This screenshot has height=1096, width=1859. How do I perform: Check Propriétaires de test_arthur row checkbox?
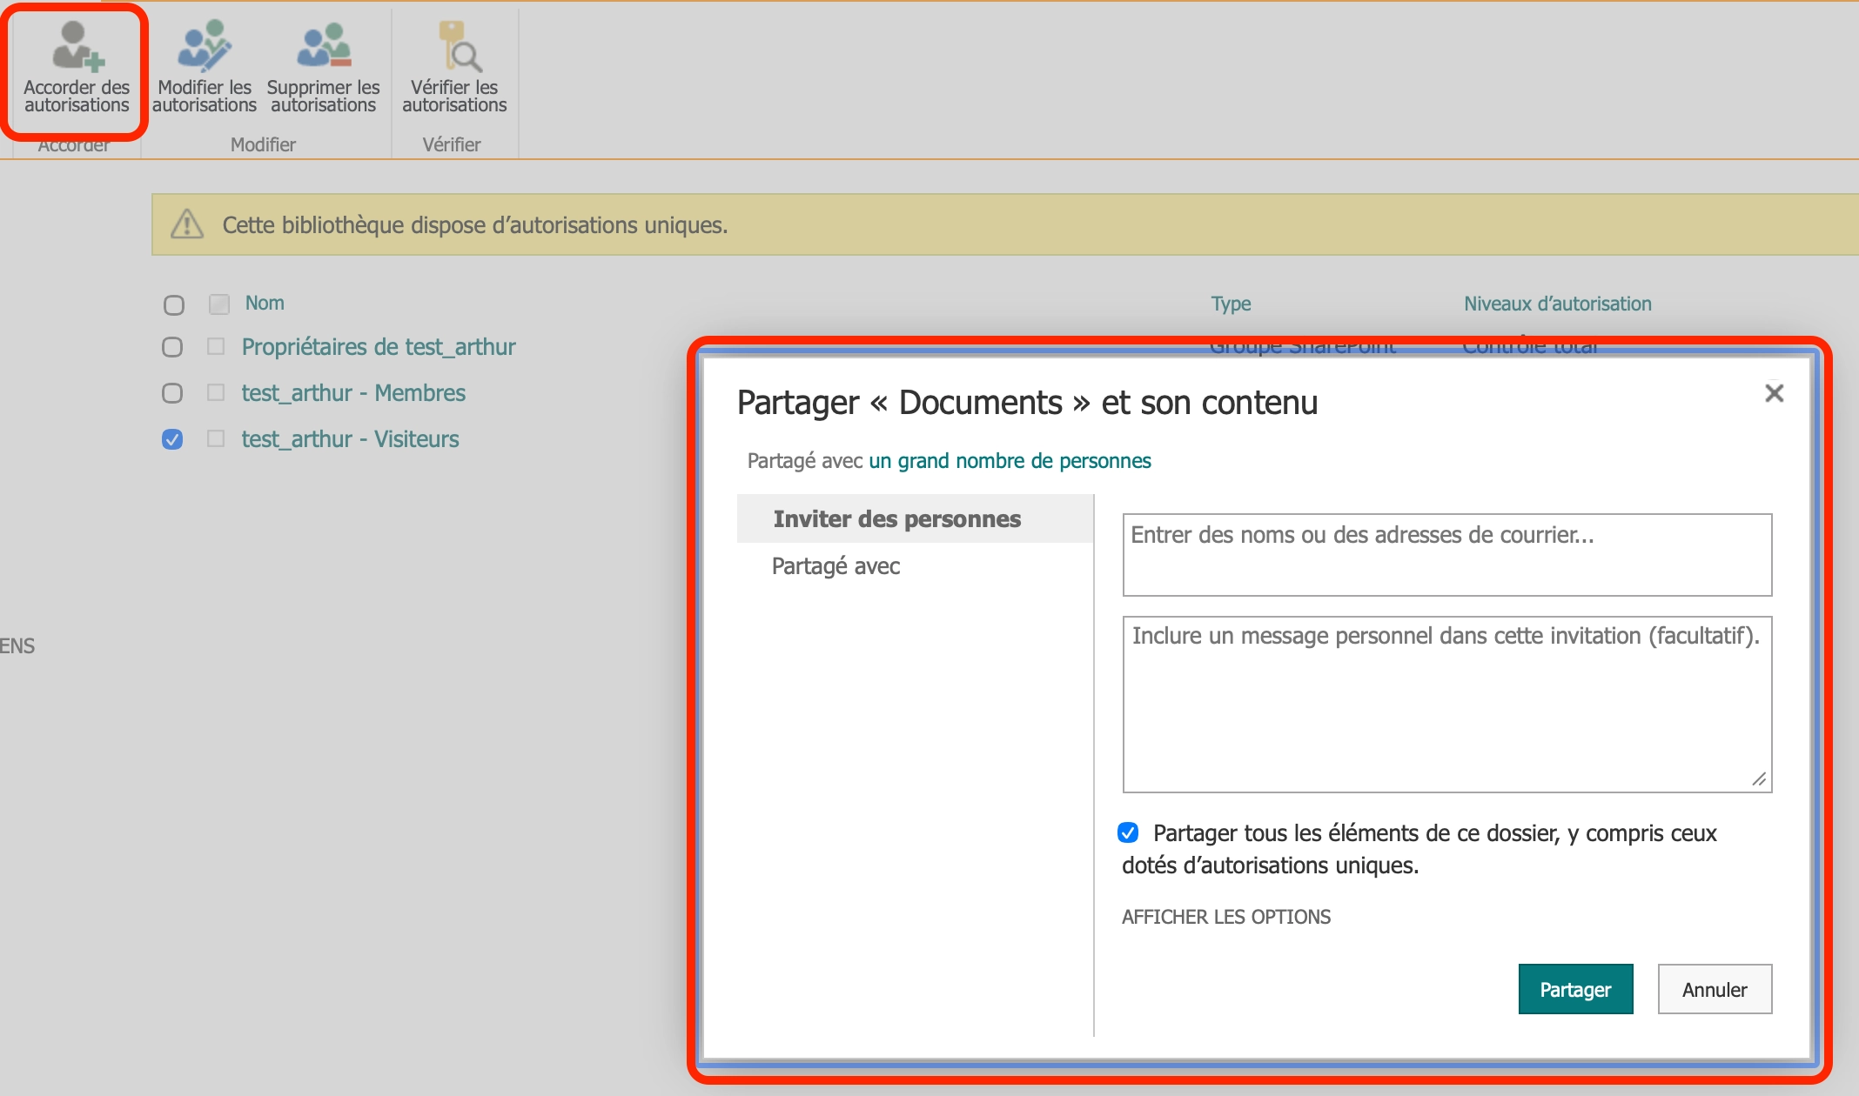(x=172, y=347)
